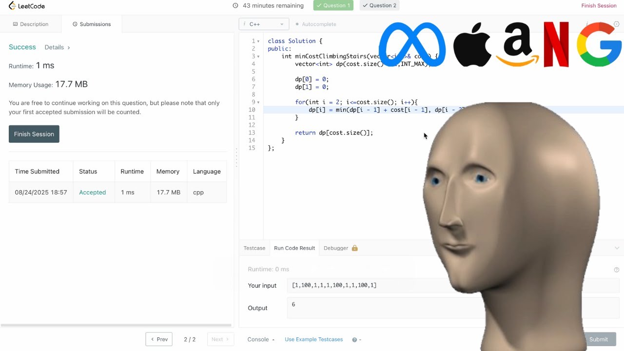624x351 pixels.
Task: Click the Finish Session link in header
Action: coord(599,6)
